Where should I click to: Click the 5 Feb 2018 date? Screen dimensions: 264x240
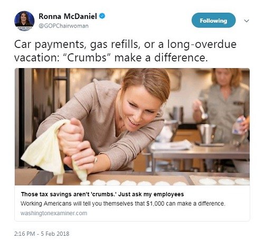coord(55,234)
